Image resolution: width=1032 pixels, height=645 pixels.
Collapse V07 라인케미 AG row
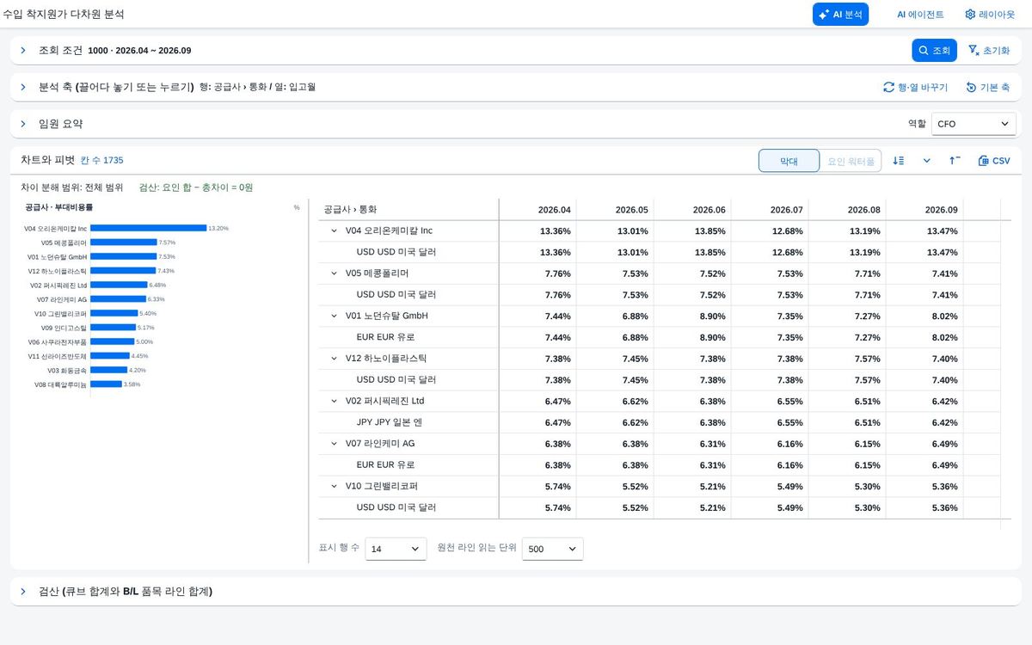[x=335, y=444]
